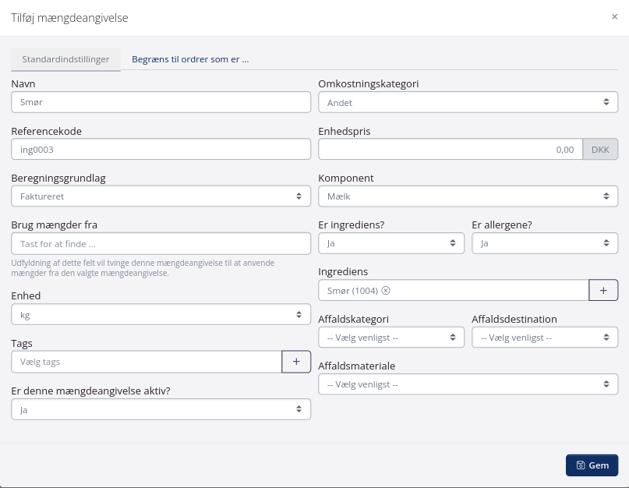Focus the Enhedspris price field
This screenshot has height=488, width=629.
(x=450, y=149)
